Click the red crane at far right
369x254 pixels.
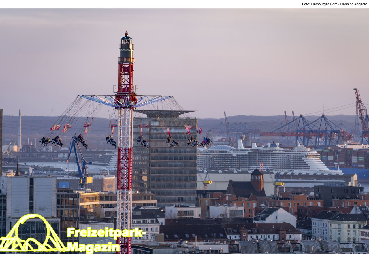(361, 112)
